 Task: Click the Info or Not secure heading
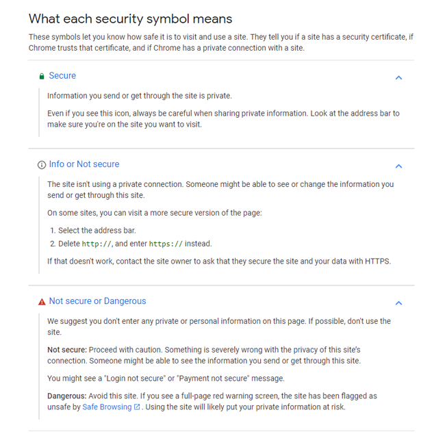tap(84, 164)
